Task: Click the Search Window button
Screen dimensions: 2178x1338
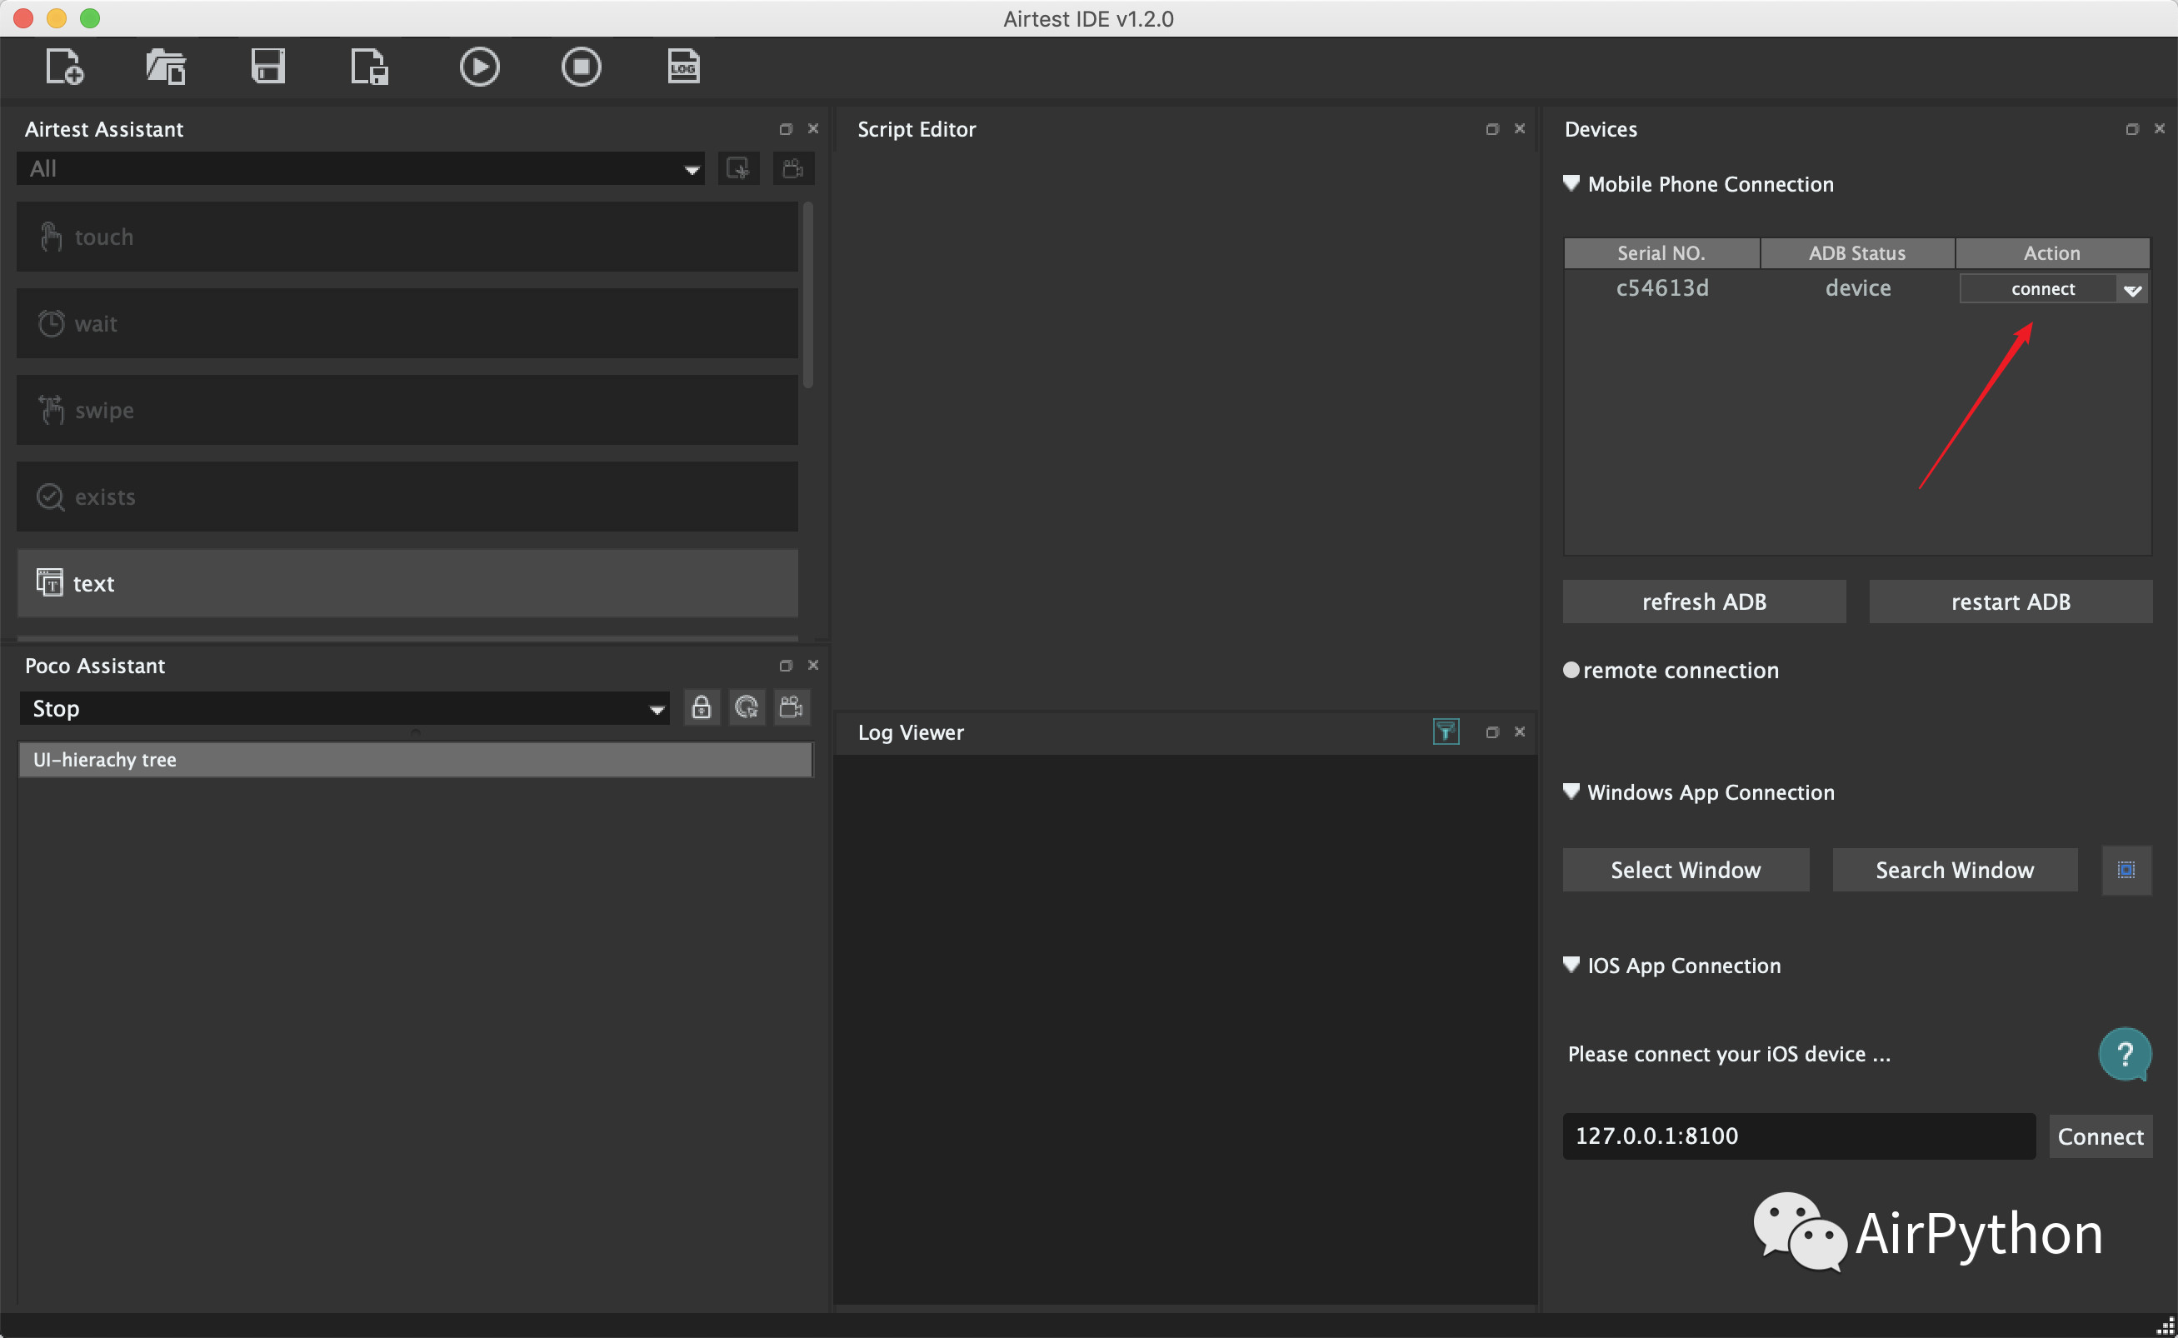Action: point(1954,870)
